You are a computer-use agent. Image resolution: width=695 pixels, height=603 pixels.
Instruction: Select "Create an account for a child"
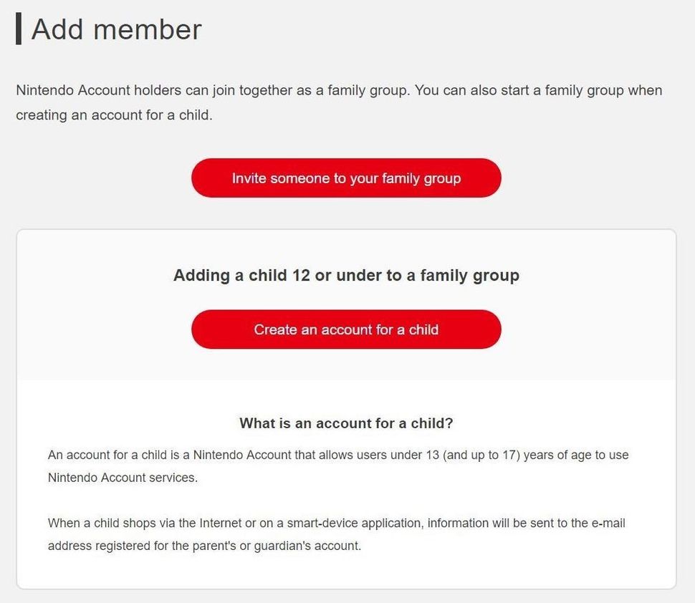[346, 329]
